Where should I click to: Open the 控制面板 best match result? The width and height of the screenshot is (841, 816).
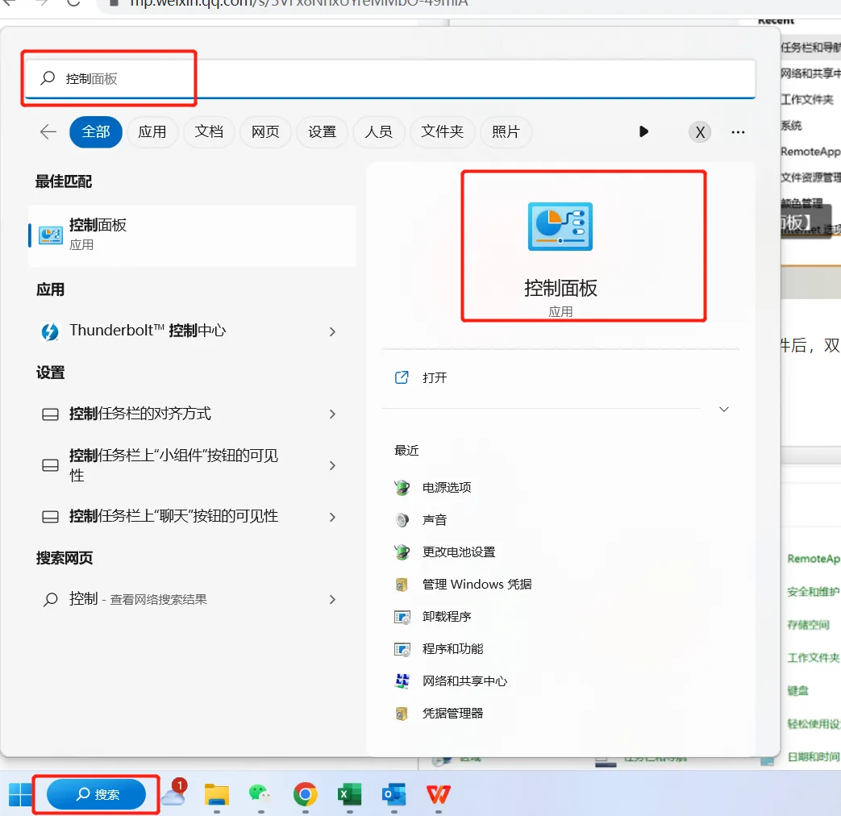click(x=192, y=235)
